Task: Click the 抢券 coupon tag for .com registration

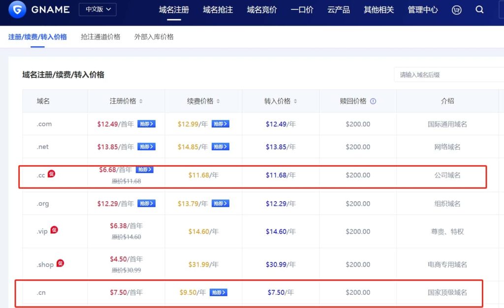Action: point(146,124)
